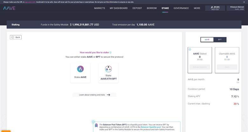
Task: Open the Balancer liquidity pool link
Action: pyautogui.click(x=151, y=127)
